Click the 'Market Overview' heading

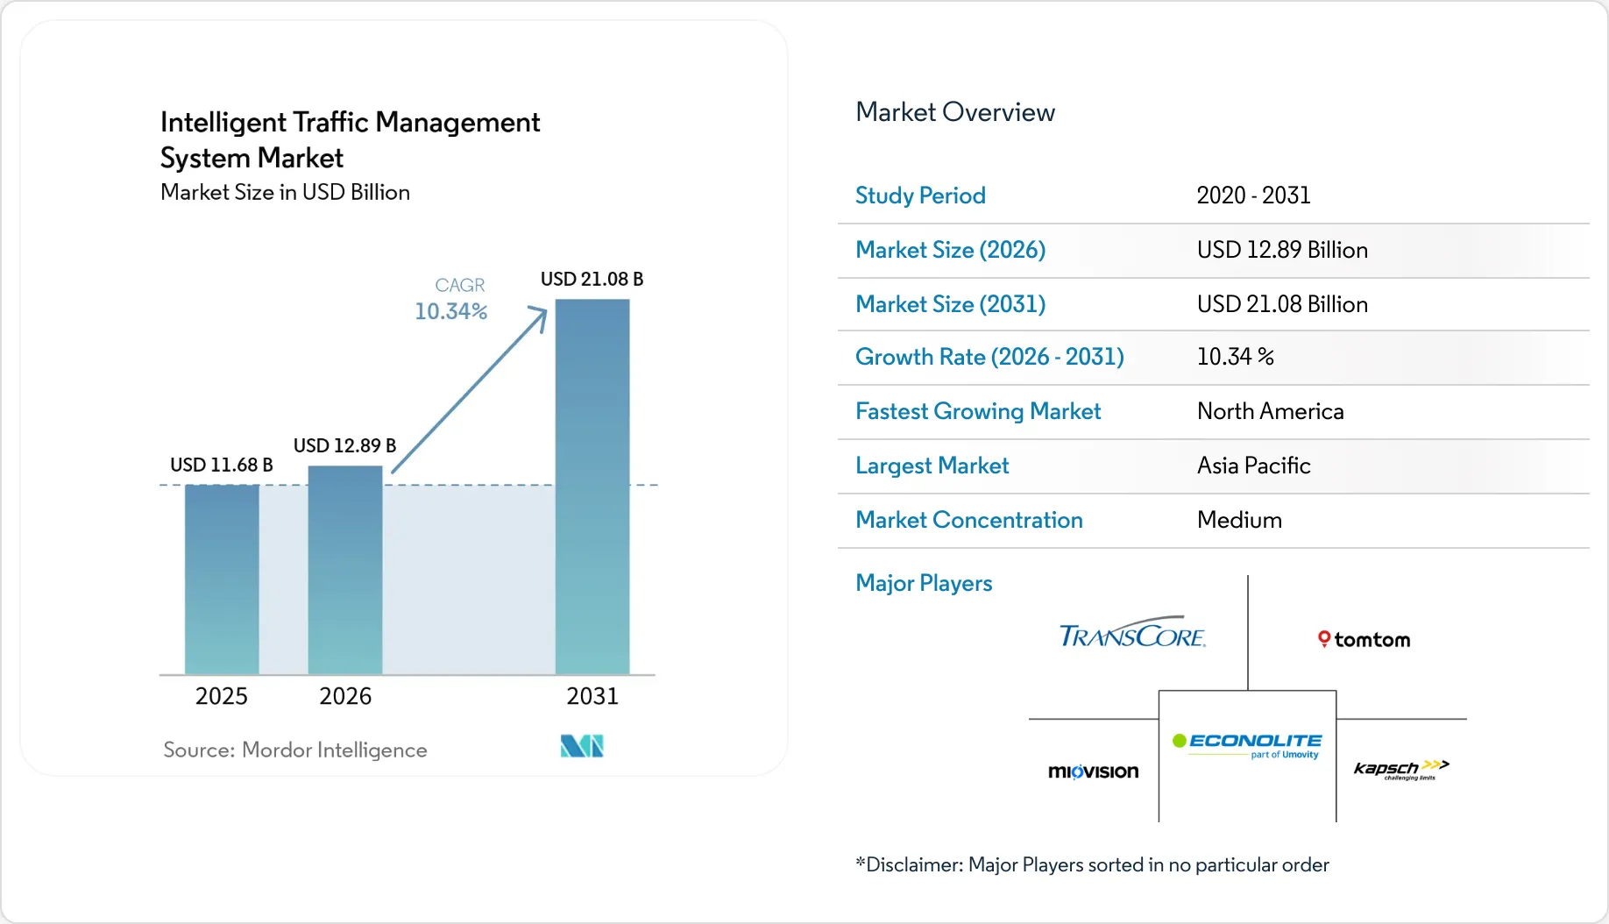click(955, 112)
